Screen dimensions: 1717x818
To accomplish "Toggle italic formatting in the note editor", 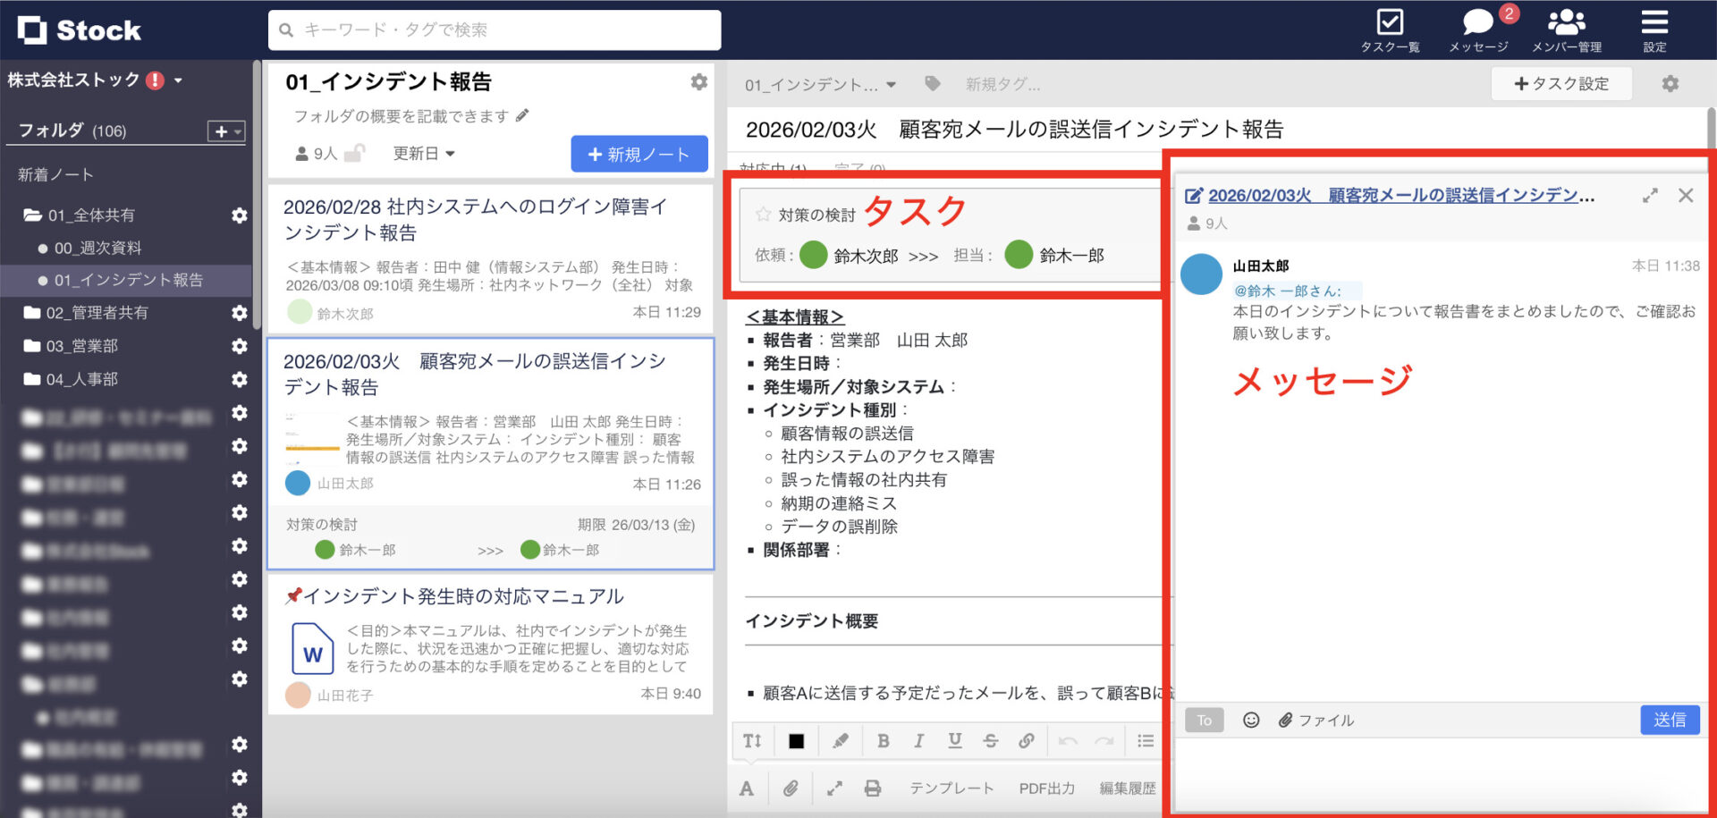I will coord(918,740).
